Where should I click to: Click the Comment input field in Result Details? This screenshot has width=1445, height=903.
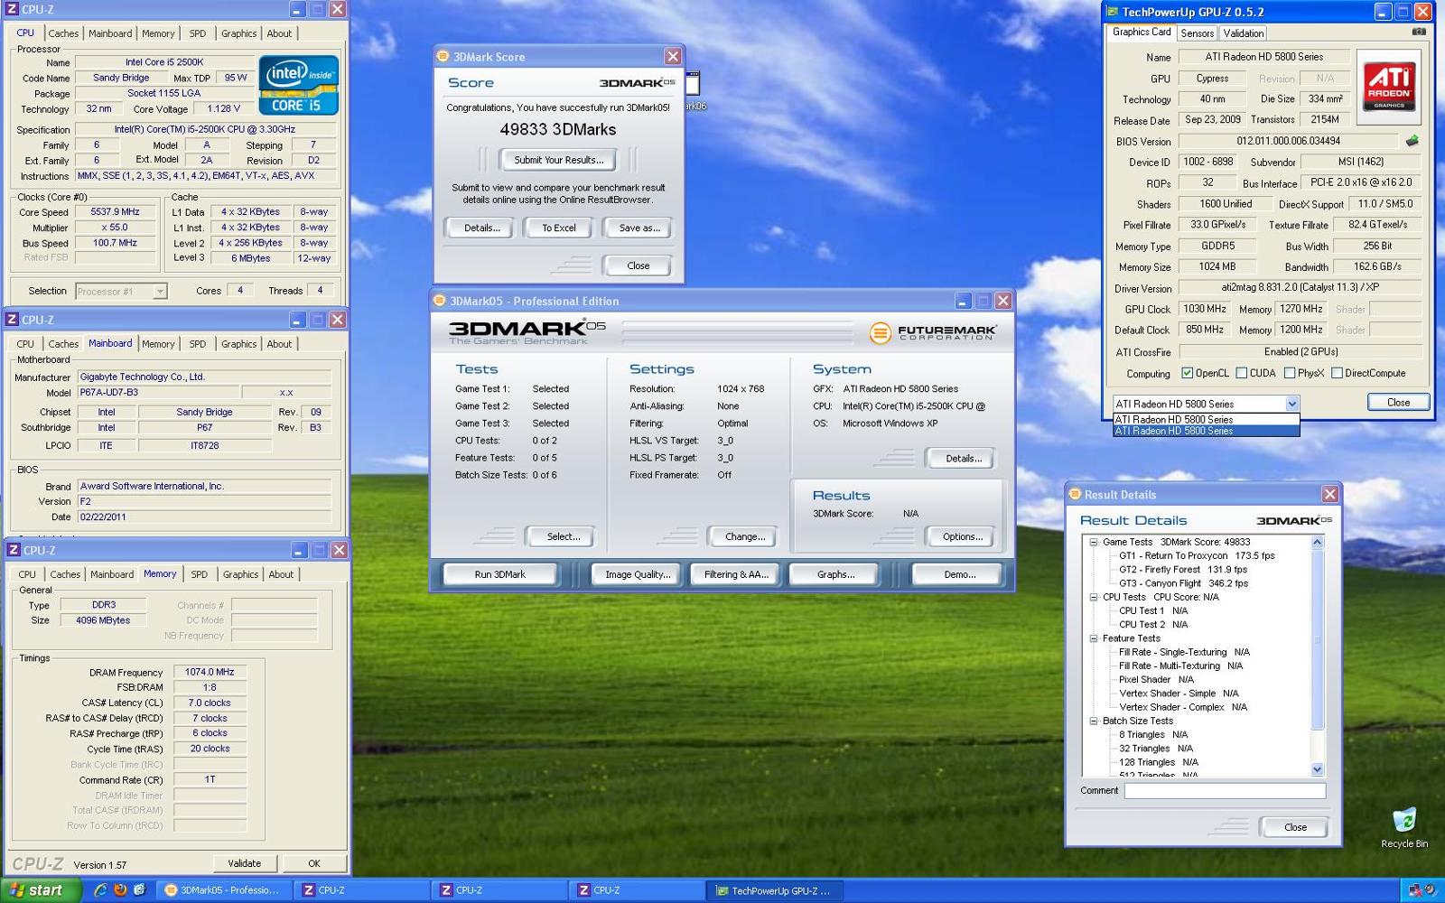click(x=1225, y=791)
